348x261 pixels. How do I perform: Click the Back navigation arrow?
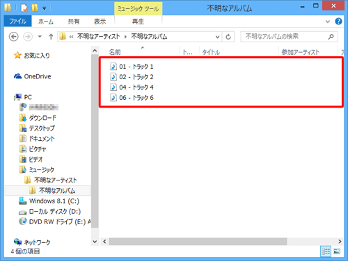click(x=14, y=37)
